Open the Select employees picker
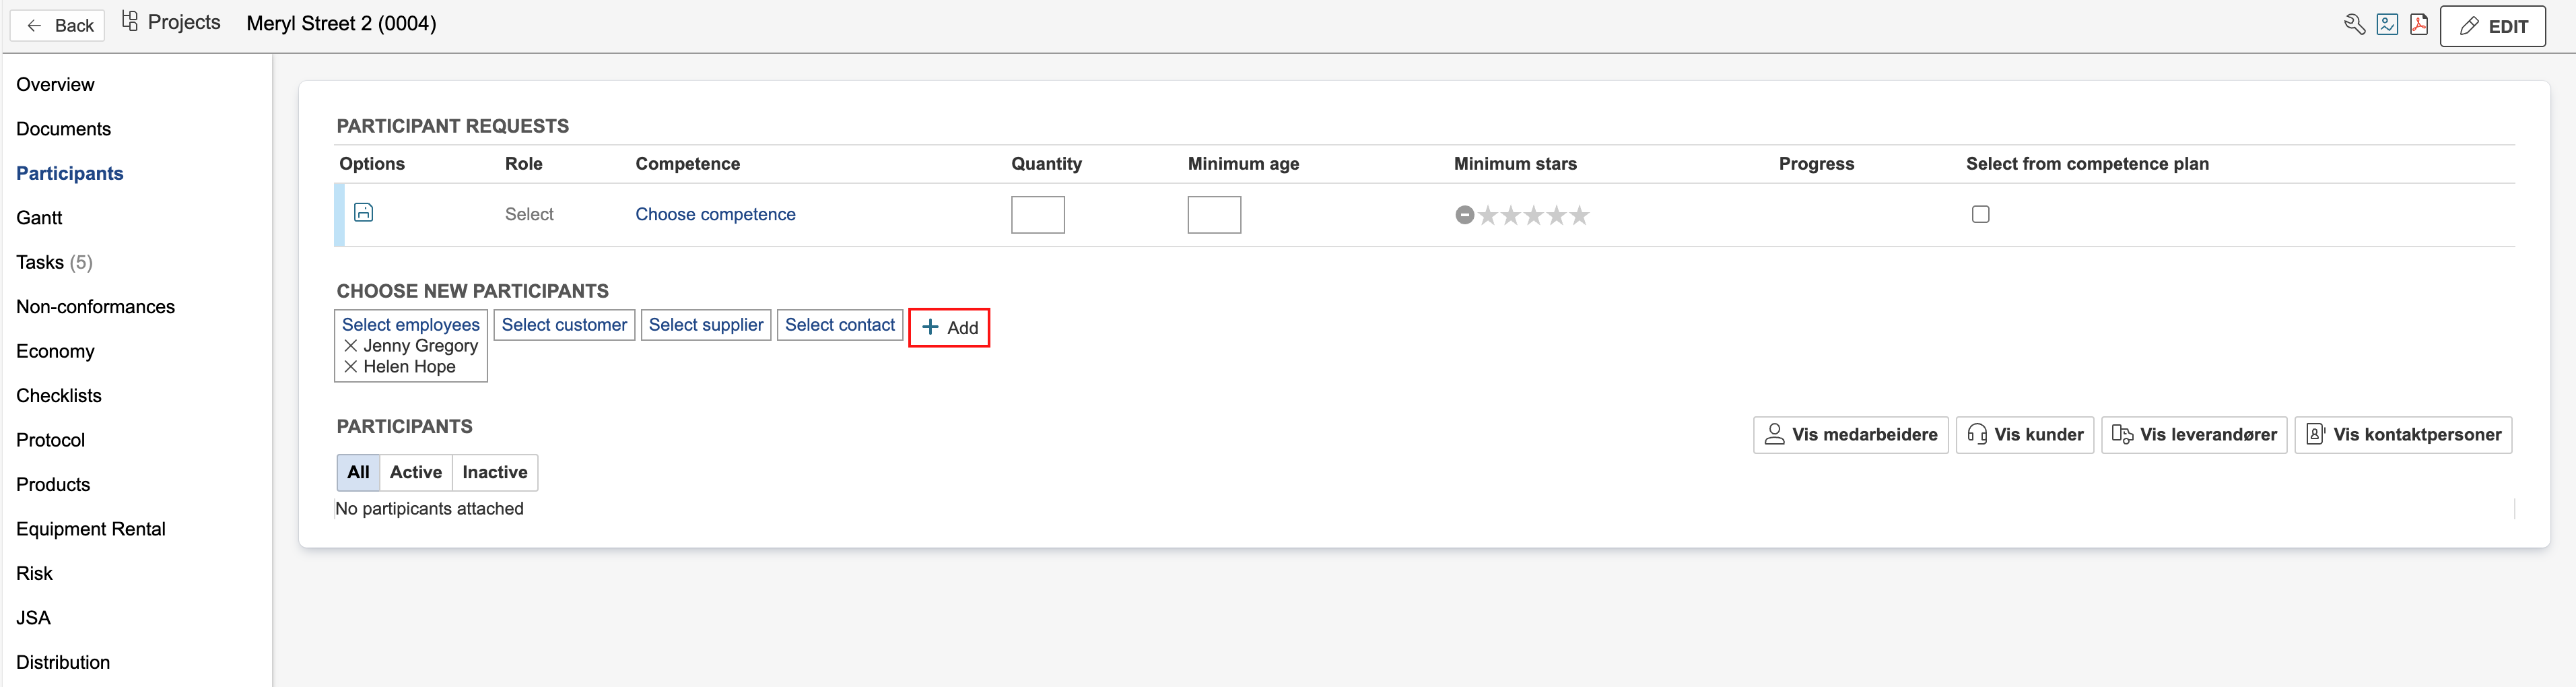 [410, 325]
